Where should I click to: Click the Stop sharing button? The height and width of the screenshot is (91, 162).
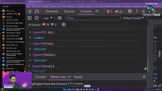tap(87, 86)
